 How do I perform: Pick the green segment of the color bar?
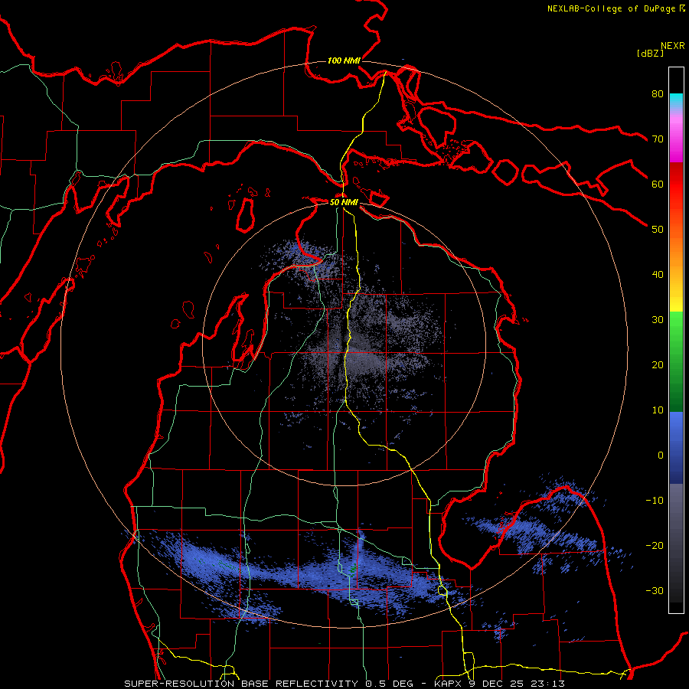click(x=676, y=361)
